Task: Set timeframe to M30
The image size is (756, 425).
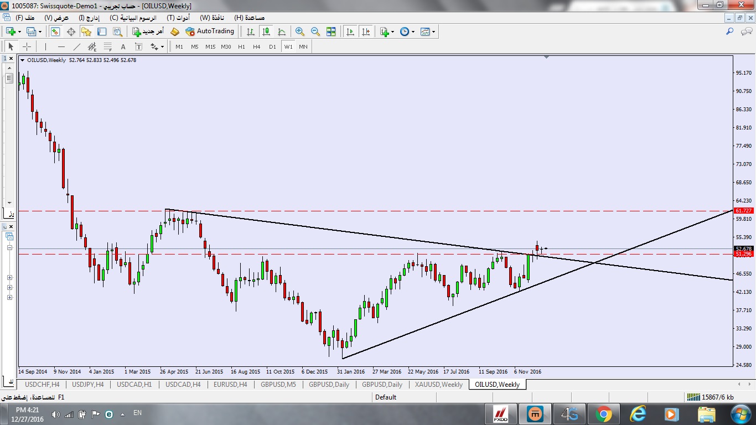Action: pos(226,46)
